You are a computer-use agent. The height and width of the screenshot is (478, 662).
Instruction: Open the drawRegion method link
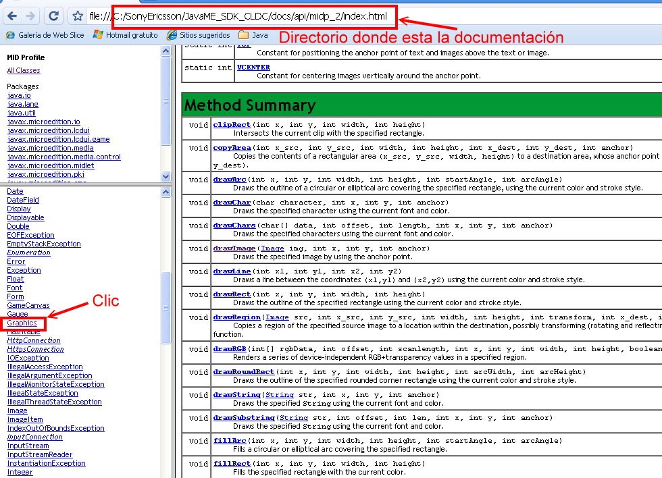(237, 317)
